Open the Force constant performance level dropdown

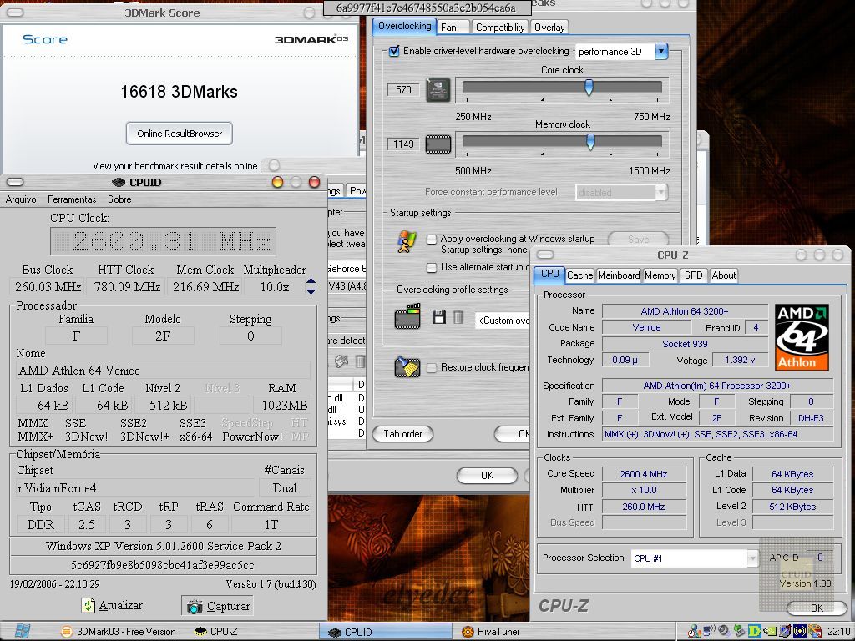point(661,192)
